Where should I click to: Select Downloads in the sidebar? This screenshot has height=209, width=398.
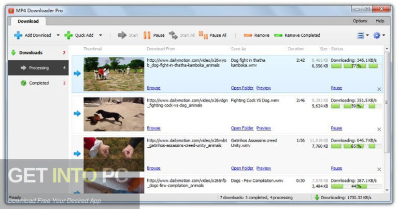(38, 52)
